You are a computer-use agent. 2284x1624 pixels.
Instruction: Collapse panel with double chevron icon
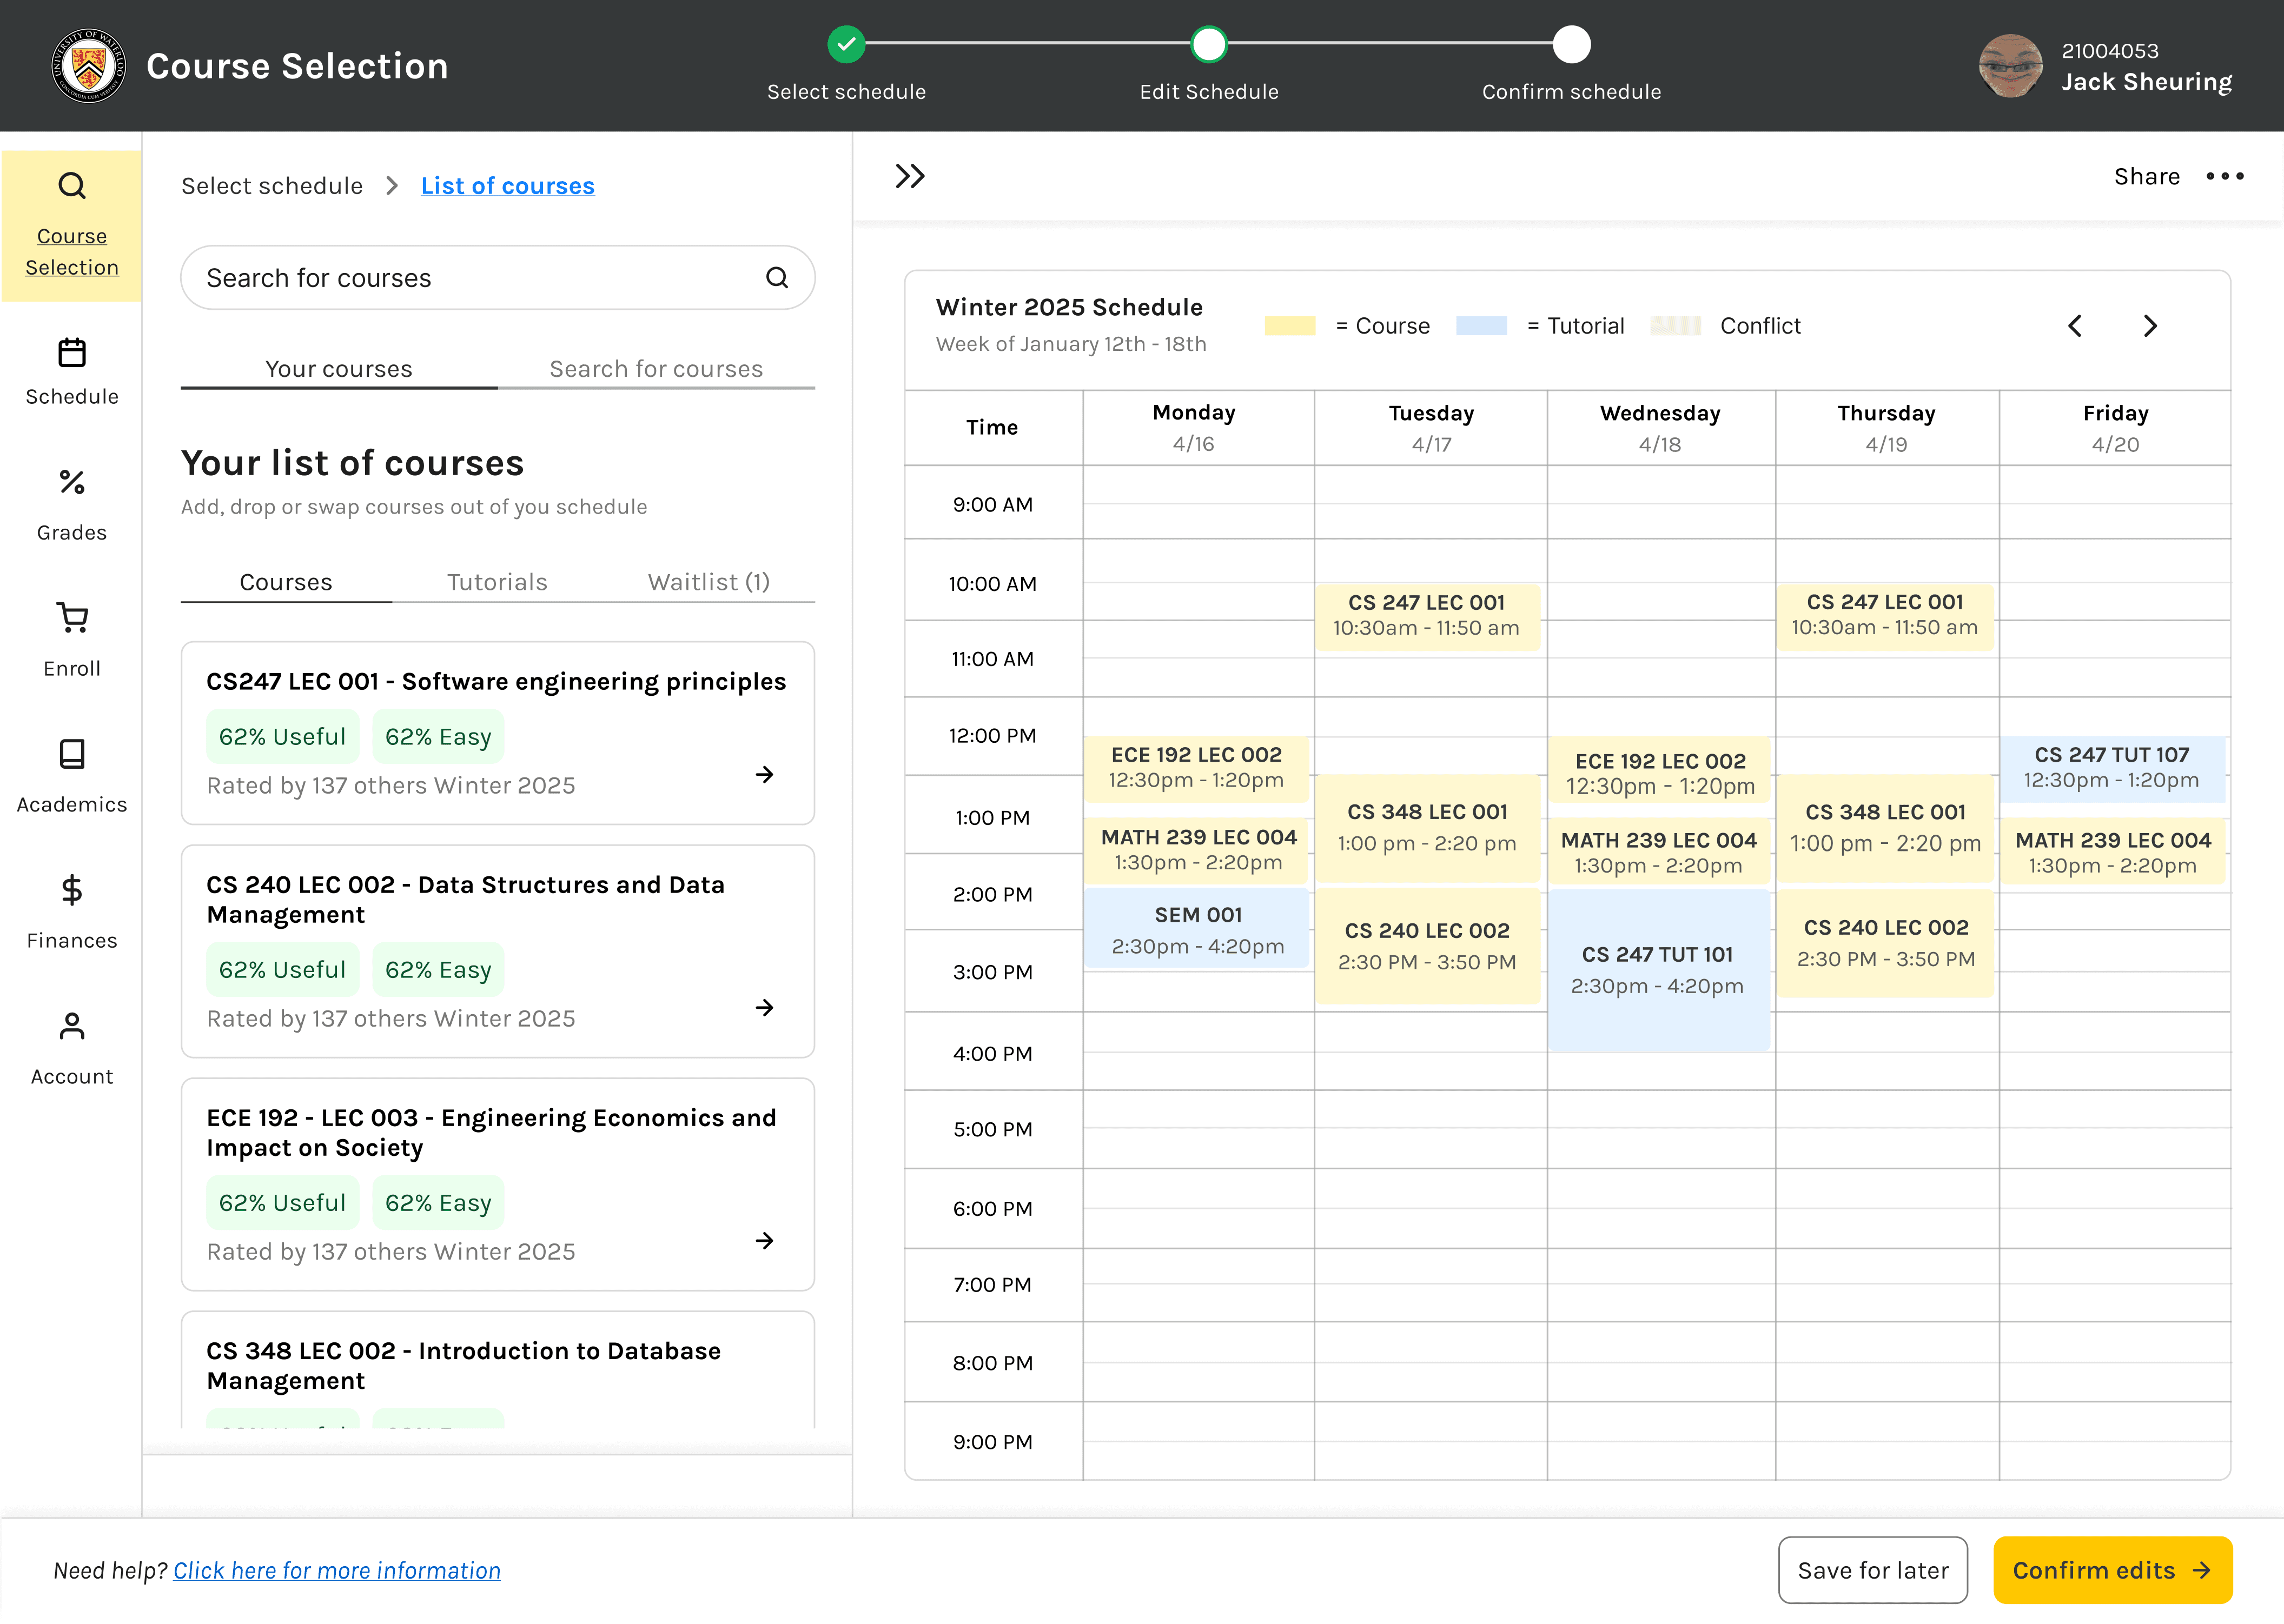(x=909, y=177)
